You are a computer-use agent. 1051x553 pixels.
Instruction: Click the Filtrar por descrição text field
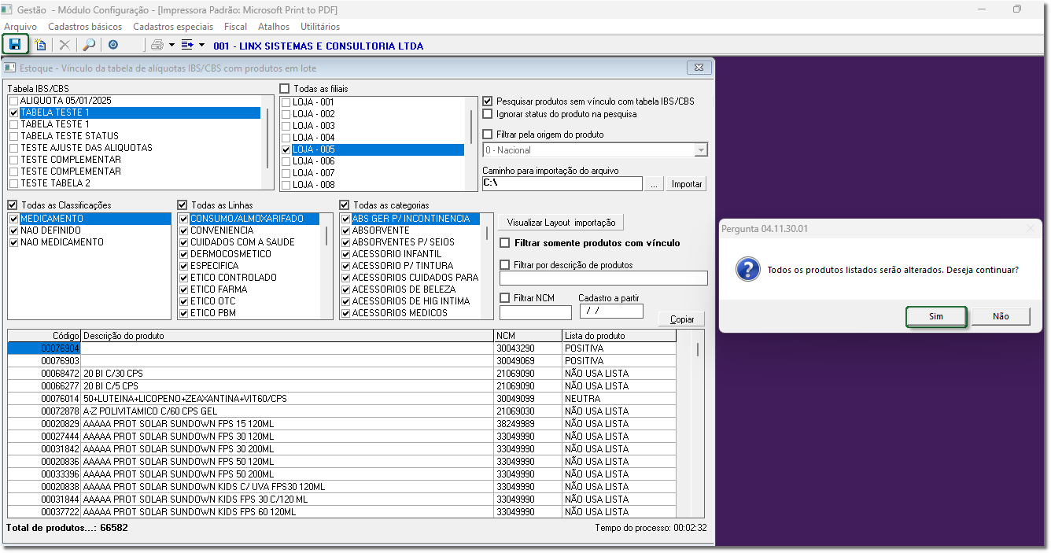[x=603, y=278]
